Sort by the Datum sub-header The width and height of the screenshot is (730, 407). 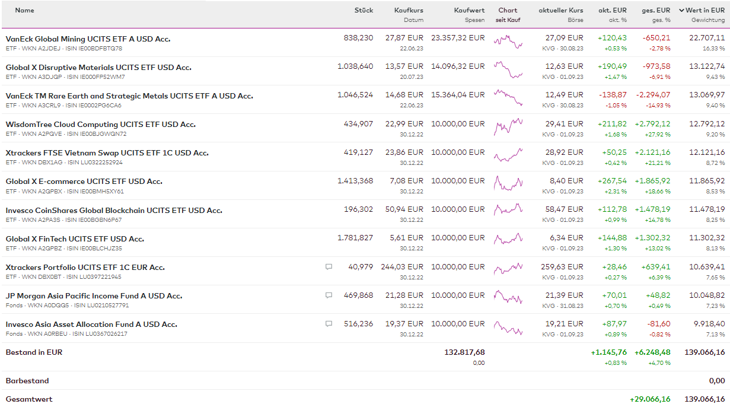(413, 20)
